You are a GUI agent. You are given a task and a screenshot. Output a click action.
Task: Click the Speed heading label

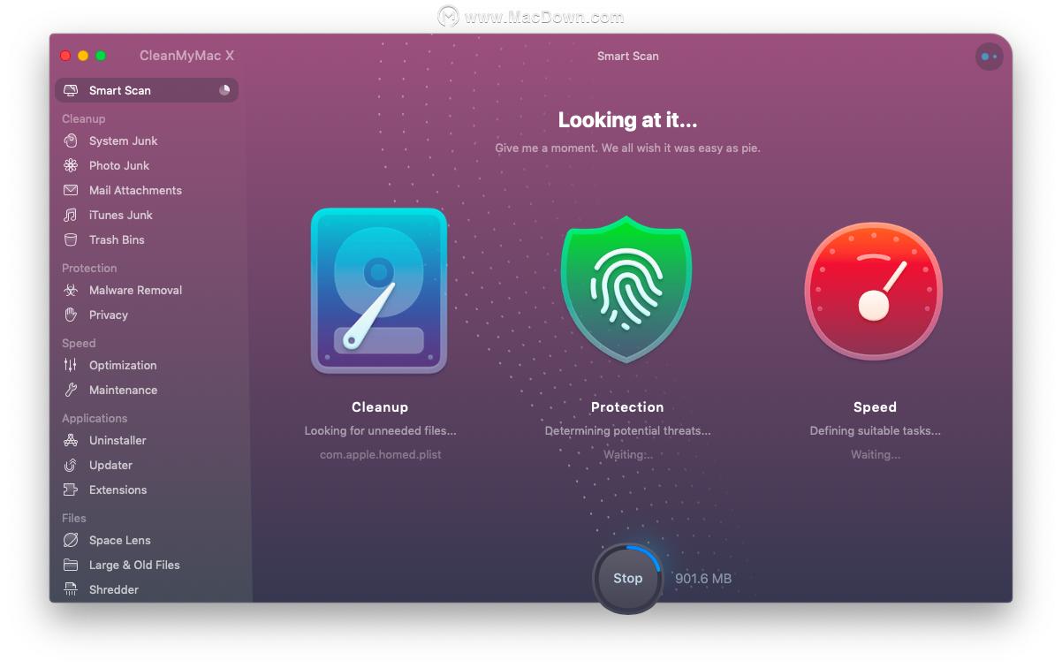click(875, 407)
